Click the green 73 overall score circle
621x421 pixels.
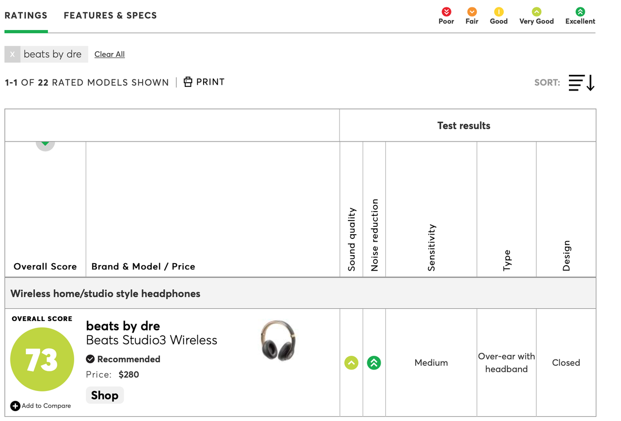pyautogui.click(x=42, y=359)
